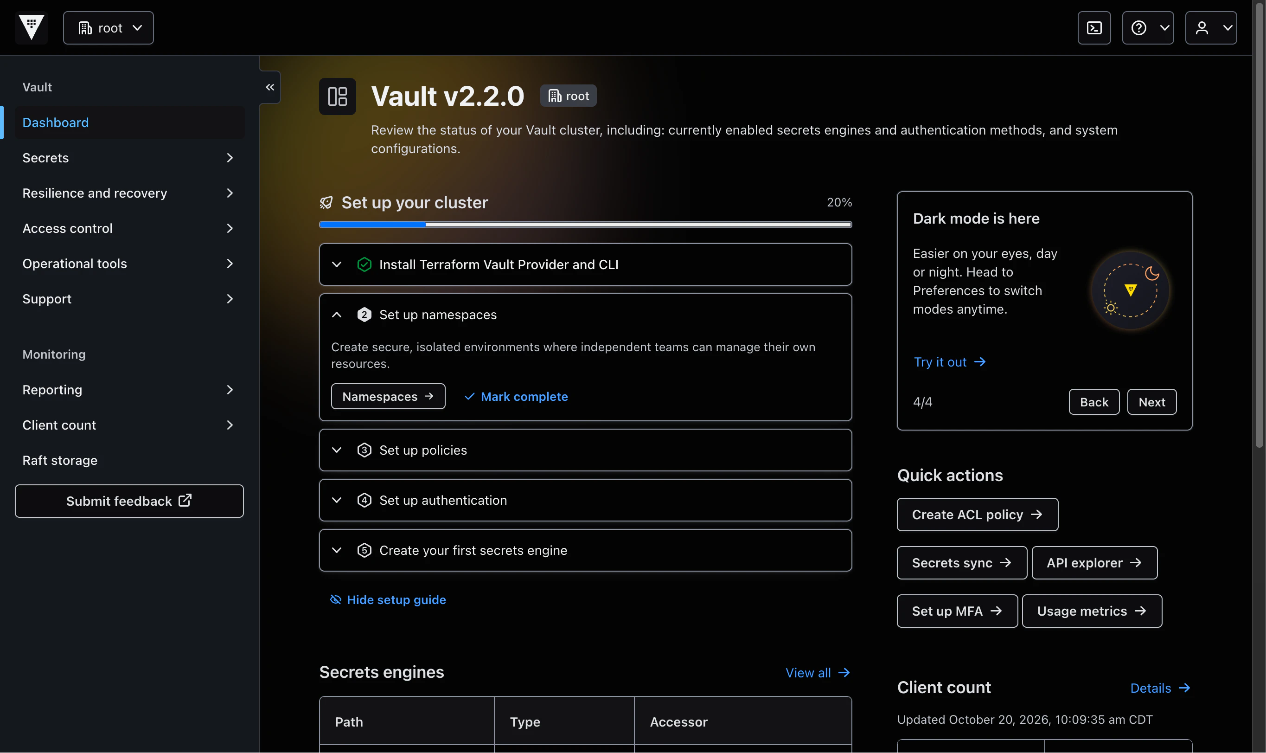Open the root namespace picker dropdown

tap(109, 28)
